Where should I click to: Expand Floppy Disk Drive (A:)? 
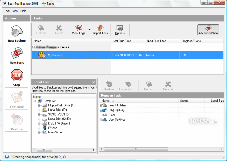(39, 105)
